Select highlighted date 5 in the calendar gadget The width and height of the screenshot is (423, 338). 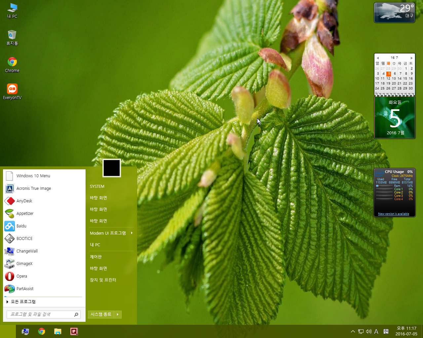click(x=389, y=74)
